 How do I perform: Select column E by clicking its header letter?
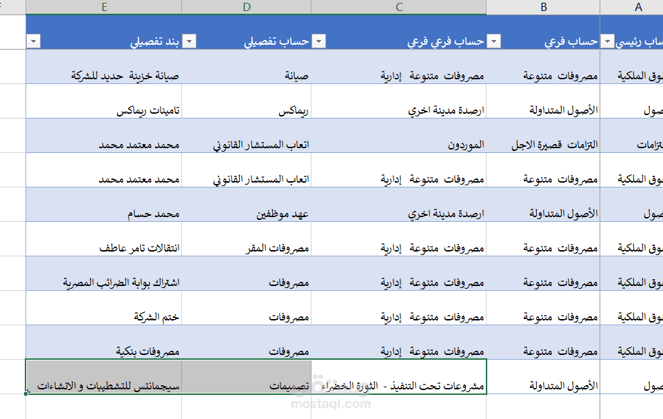[105, 8]
